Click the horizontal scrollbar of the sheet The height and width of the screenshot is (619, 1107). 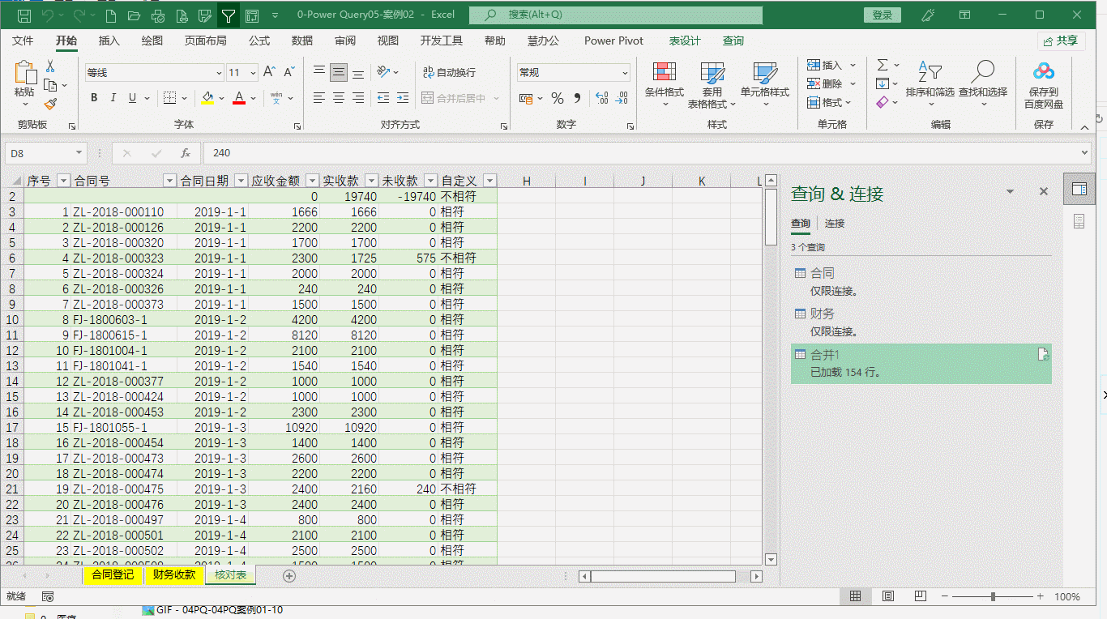point(663,576)
